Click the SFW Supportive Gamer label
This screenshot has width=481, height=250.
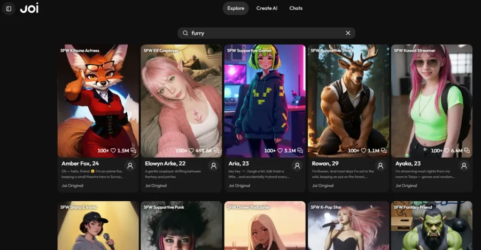click(249, 51)
